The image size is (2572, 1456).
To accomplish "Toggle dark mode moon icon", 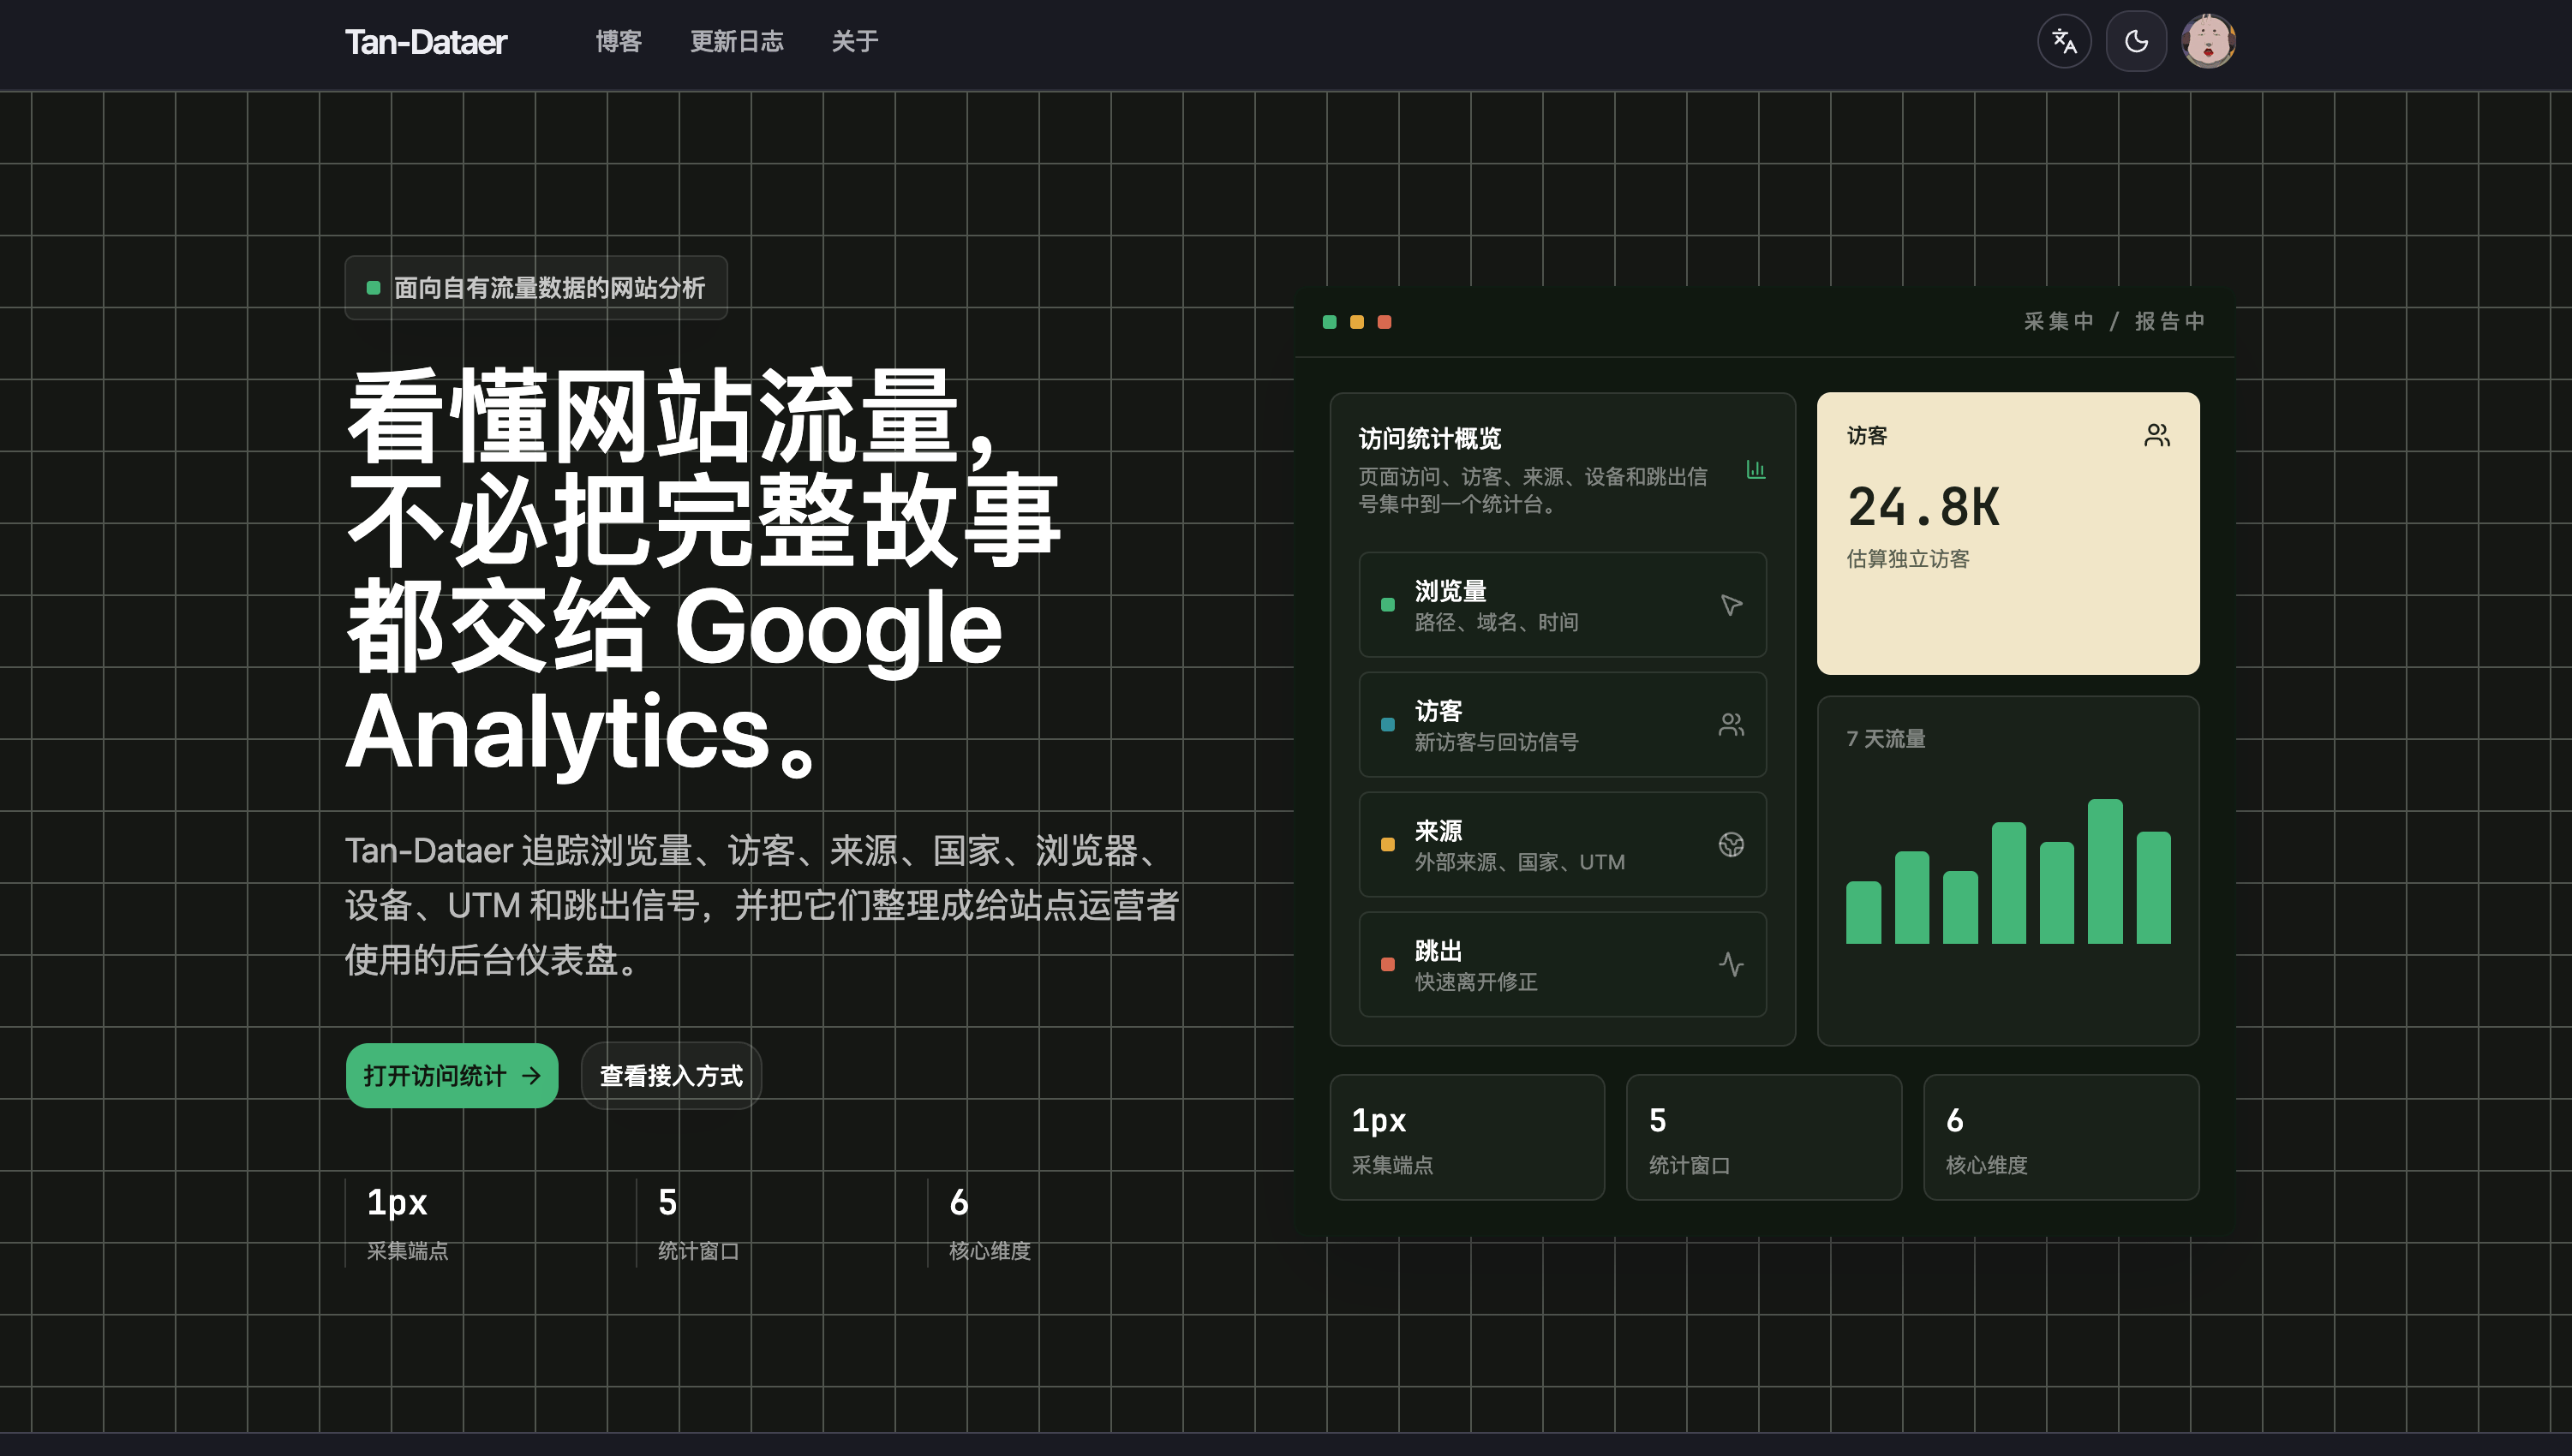I will [x=2136, y=41].
